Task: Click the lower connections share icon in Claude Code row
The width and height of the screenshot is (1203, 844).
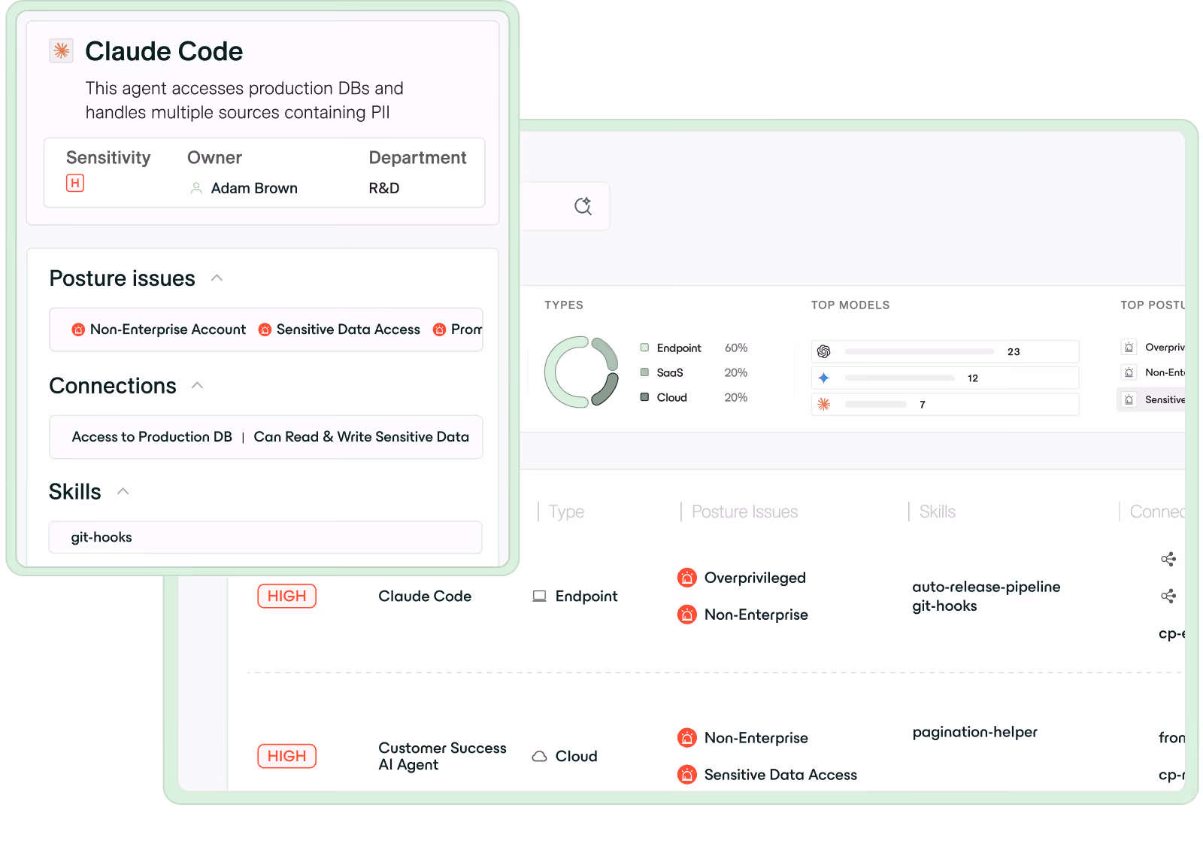Action: (1168, 597)
